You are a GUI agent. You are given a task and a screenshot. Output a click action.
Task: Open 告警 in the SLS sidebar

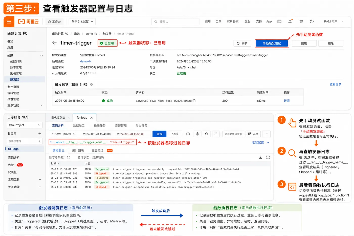[x=11, y=165]
